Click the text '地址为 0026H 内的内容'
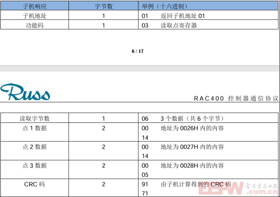 tap(192, 128)
